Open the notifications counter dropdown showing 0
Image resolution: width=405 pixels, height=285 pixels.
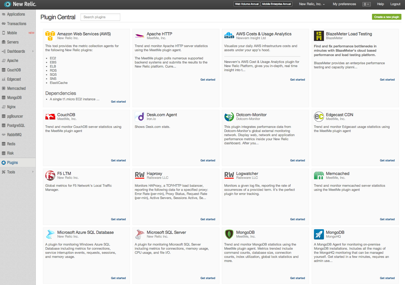366,4
